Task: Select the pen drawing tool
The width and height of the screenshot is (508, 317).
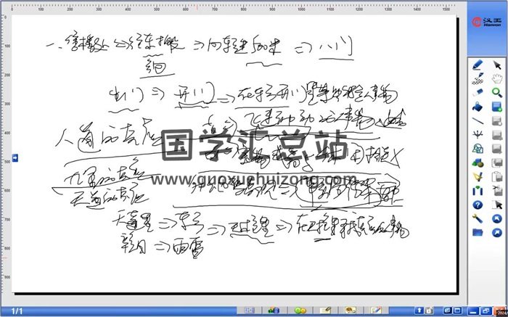Action: pyautogui.click(x=478, y=65)
